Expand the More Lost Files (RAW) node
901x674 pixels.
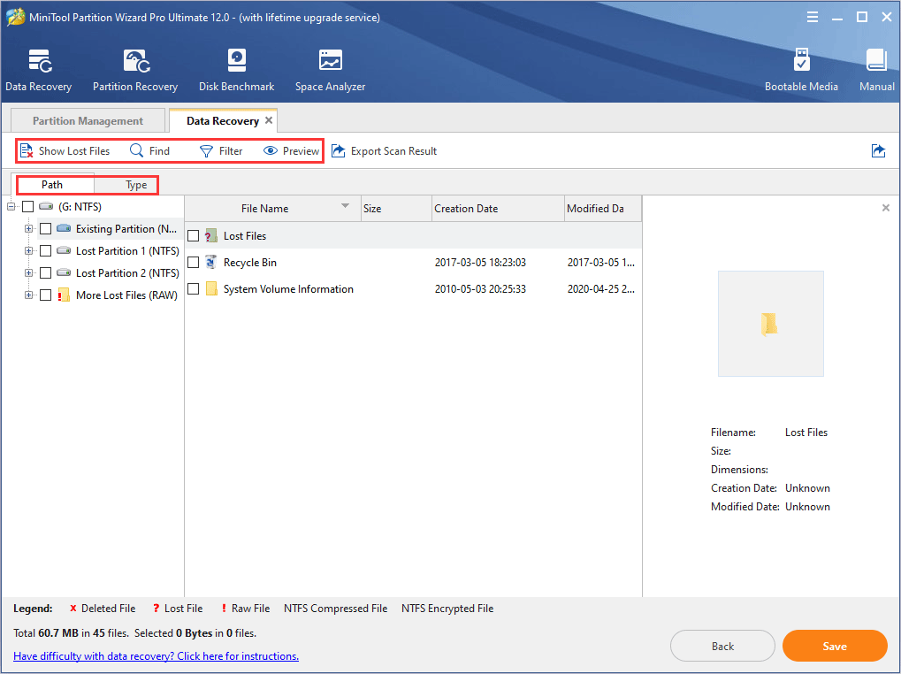[28, 295]
